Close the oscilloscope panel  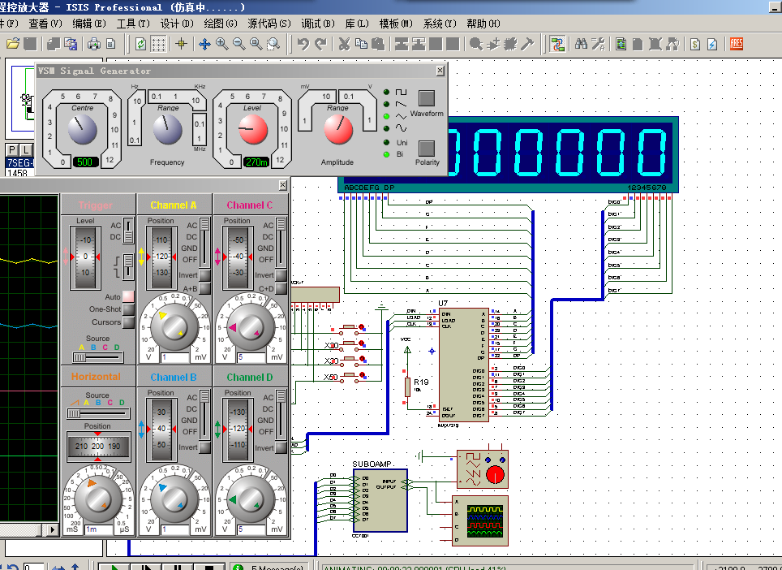(283, 185)
